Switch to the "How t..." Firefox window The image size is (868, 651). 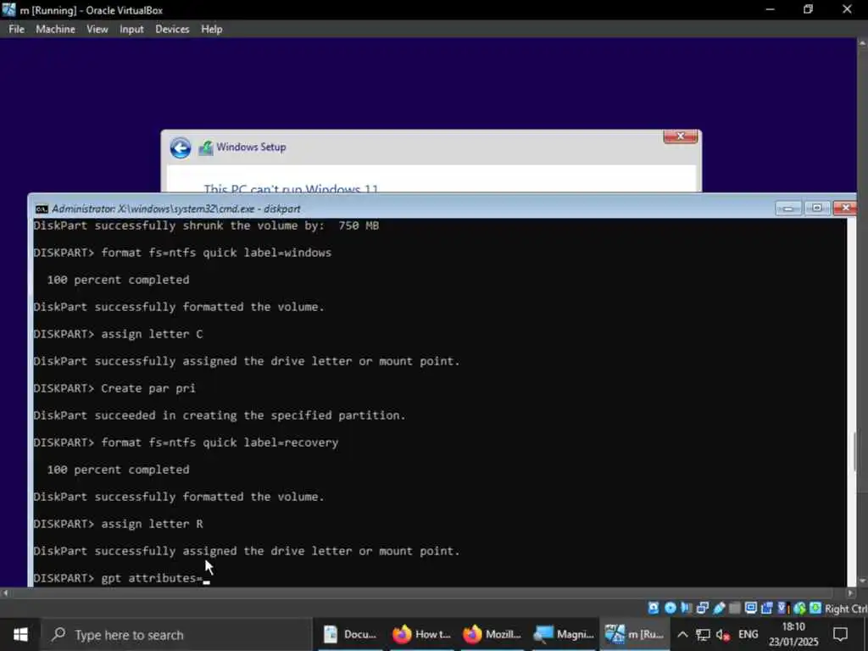pos(422,634)
